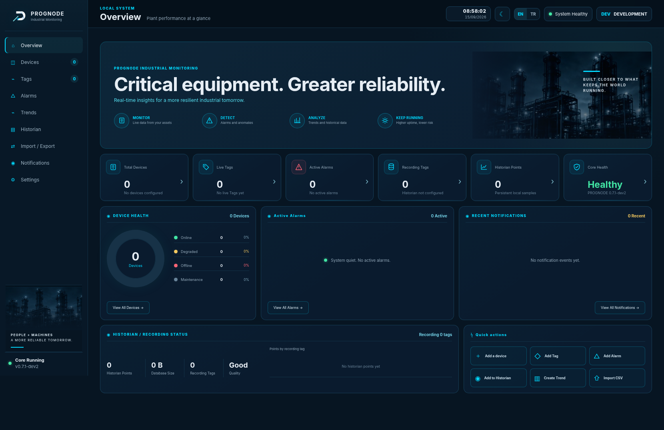This screenshot has width=664, height=430.
Task: Click the industrial plant hero image
Action: [x=562, y=95]
